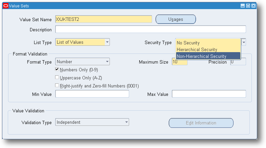The height and width of the screenshot is (148, 266).
Task: Click the Precision field
Action: point(238,62)
